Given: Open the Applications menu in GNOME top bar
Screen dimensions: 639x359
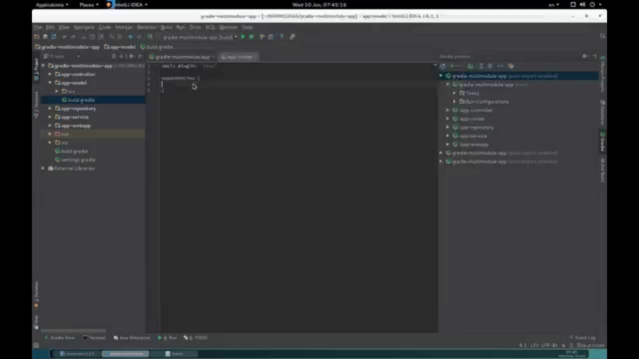Looking at the screenshot, I should point(52,4).
